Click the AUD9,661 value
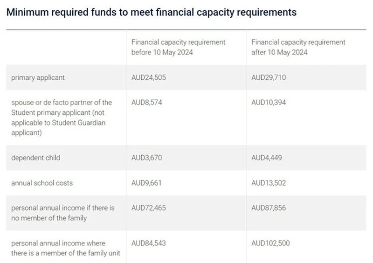The image size is (373, 263). click(146, 183)
